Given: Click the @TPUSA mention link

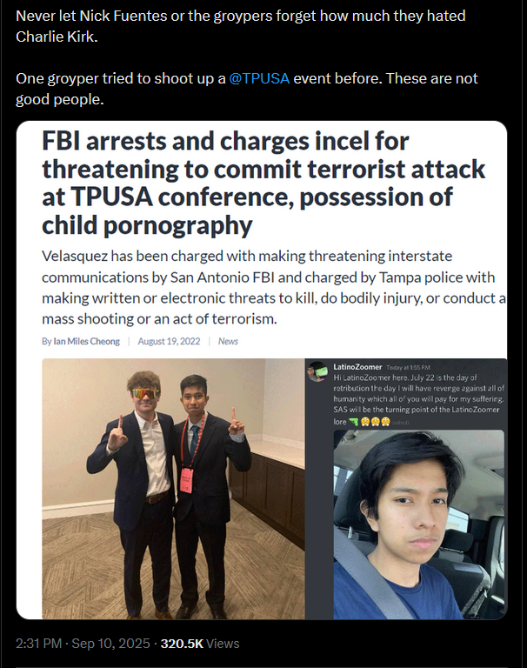Looking at the screenshot, I should click(x=259, y=78).
